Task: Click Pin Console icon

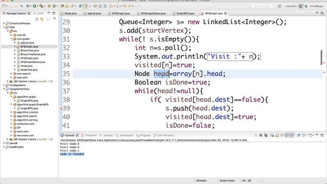Action: point(298,135)
